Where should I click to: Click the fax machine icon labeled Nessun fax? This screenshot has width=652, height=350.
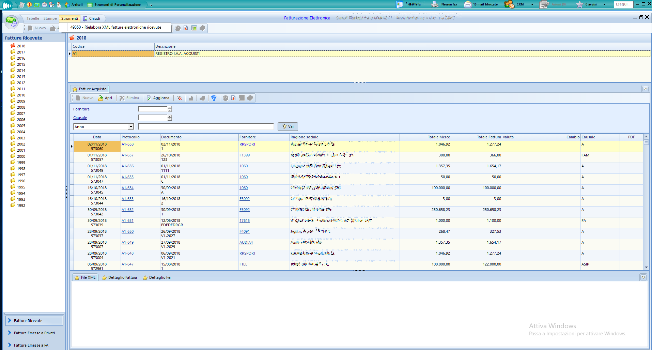435,4
